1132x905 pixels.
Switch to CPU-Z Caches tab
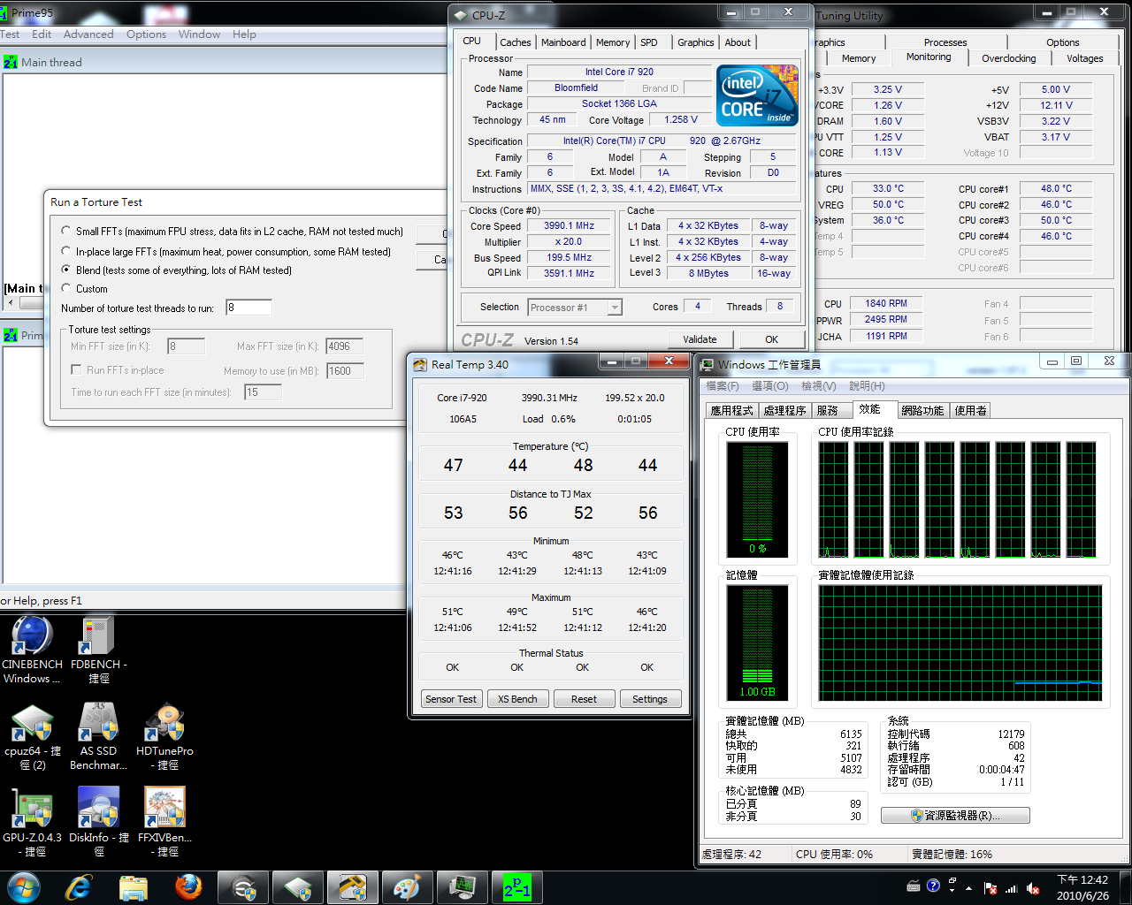click(x=516, y=42)
